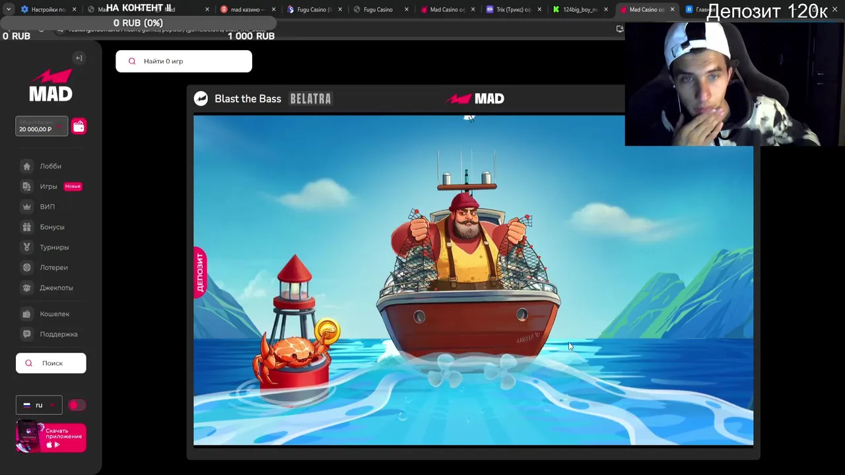Click the Лотереи icon
This screenshot has height=475, width=845.
coord(26,267)
